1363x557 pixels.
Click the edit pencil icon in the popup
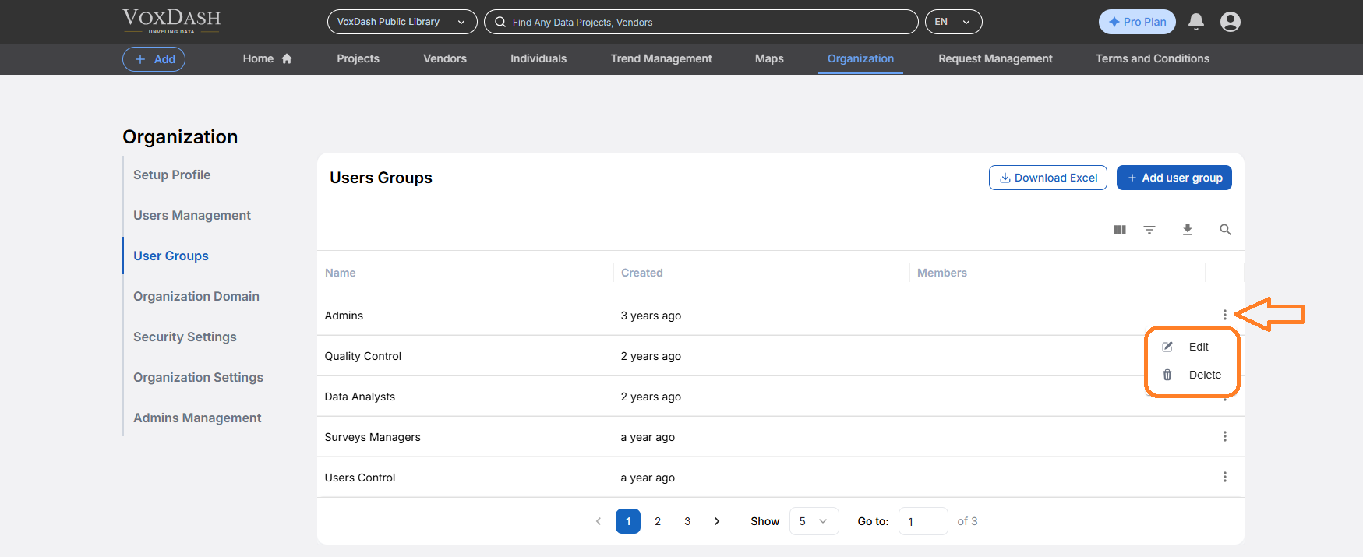(1167, 347)
